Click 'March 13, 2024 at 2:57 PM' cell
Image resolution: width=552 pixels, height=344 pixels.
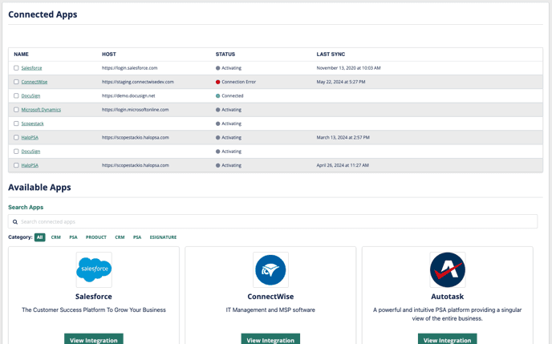(x=343, y=138)
